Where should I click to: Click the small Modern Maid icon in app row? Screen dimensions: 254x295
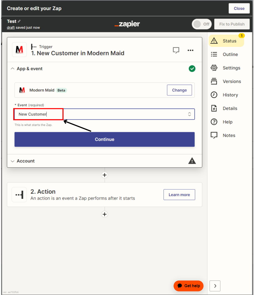coord(22,90)
